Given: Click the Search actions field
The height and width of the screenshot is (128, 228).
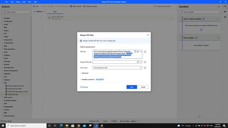Looking at the screenshot, I should 16,12.
